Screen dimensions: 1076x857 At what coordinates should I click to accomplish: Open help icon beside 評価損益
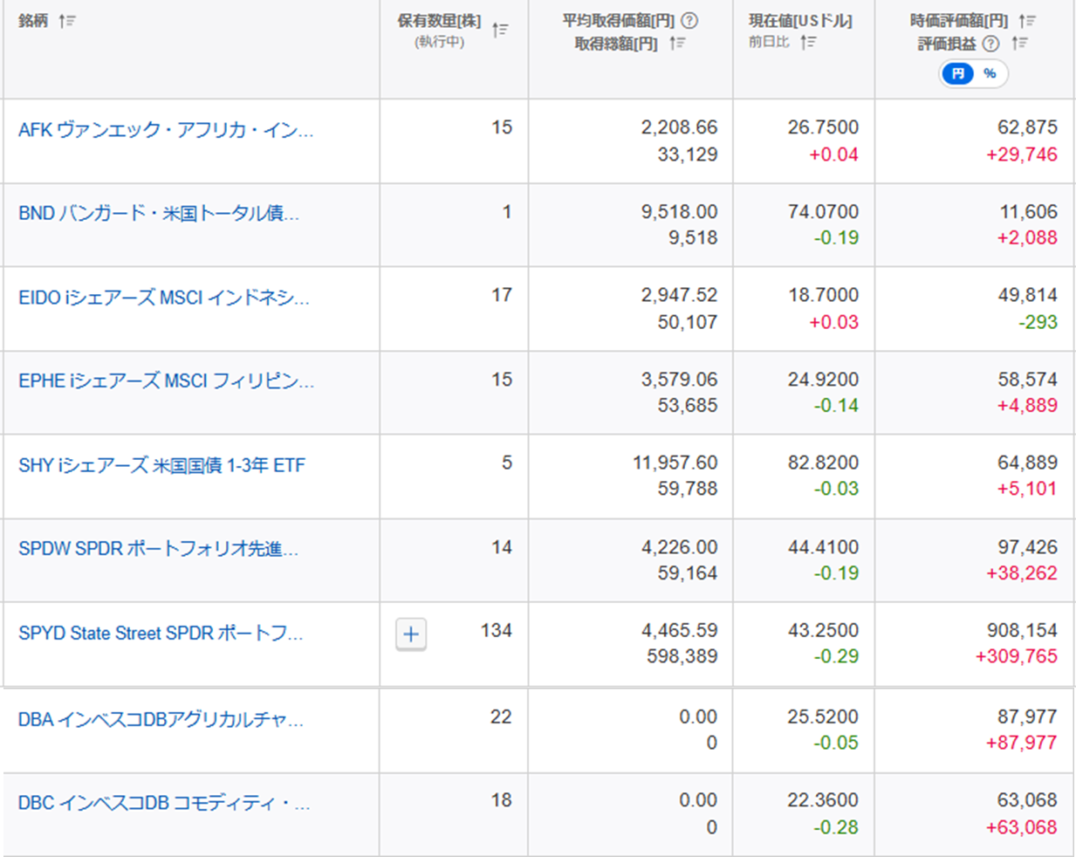coord(990,43)
